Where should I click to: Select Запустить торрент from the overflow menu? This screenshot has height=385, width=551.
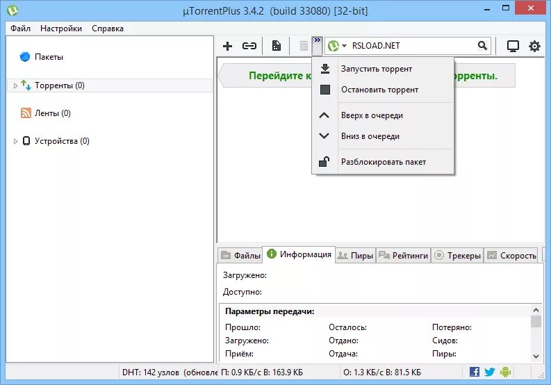pos(383,69)
